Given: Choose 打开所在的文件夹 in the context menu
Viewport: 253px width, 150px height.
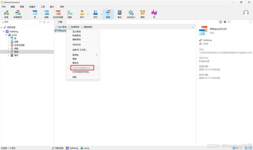Looking at the screenshot, I should coord(83,72).
